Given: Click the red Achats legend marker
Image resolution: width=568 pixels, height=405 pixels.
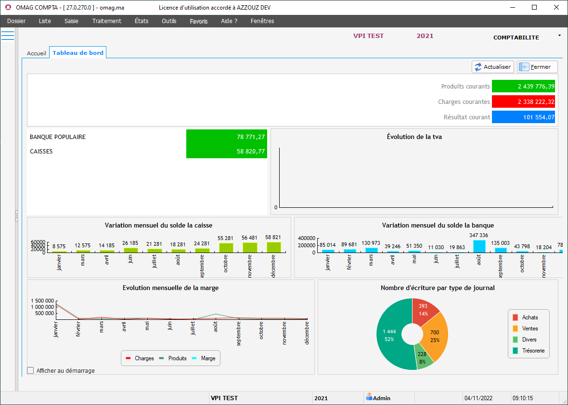Looking at the screenshot, I should (515, 317).
